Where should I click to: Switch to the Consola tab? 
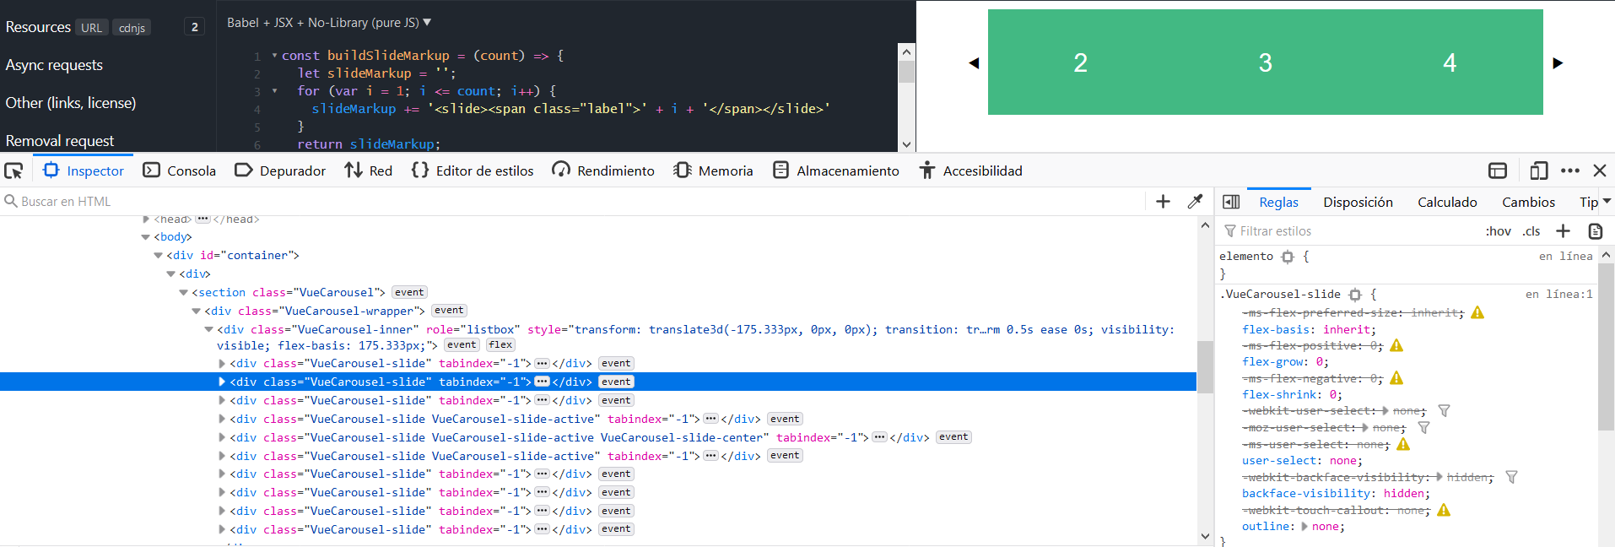pyautogui.click(x=180, y=171)
